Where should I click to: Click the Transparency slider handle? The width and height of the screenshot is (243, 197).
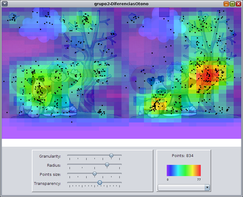[100, 183]
